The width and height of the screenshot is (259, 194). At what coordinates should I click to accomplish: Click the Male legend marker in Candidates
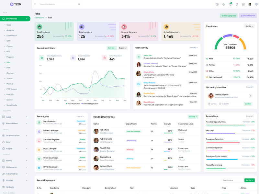click(x=207, y=59)
